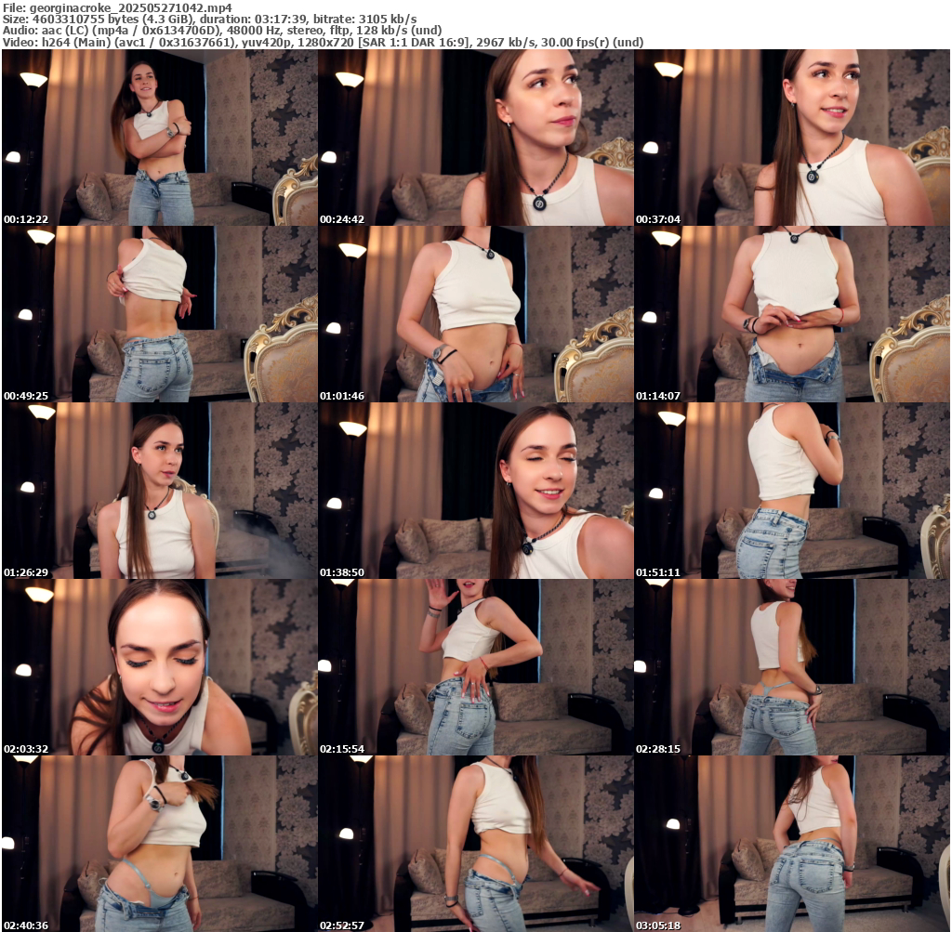Image resolution: width=952 pixels, height=932 pixels.
Task: Select the thumbnail stamped 01:14:07
Action: coord(791,314)
